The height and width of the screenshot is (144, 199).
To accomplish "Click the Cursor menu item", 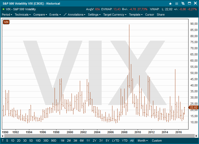I will tap(150, 15).
